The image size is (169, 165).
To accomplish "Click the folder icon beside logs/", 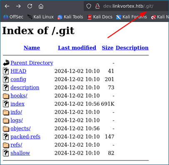I will 6,121.
